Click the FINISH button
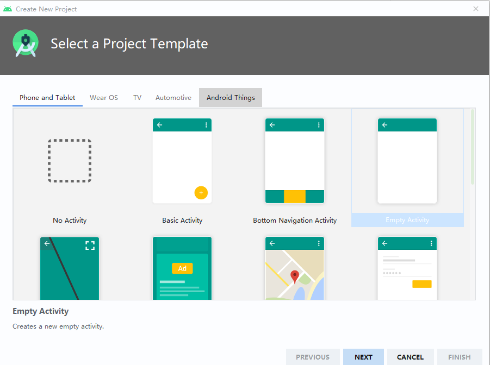 coord(460,357)
